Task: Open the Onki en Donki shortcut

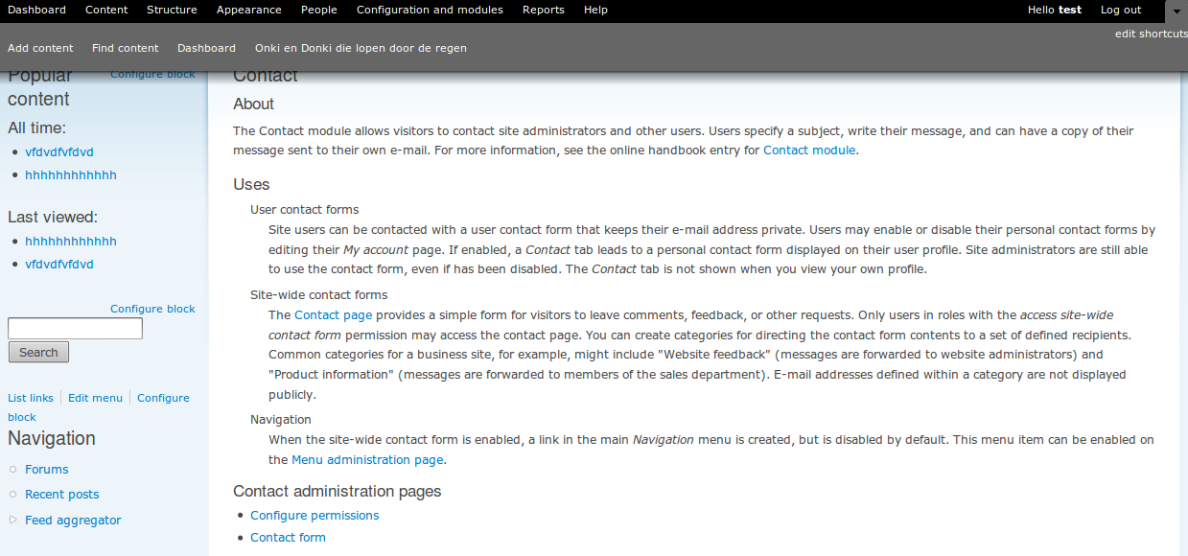Action: coord(361,48)
